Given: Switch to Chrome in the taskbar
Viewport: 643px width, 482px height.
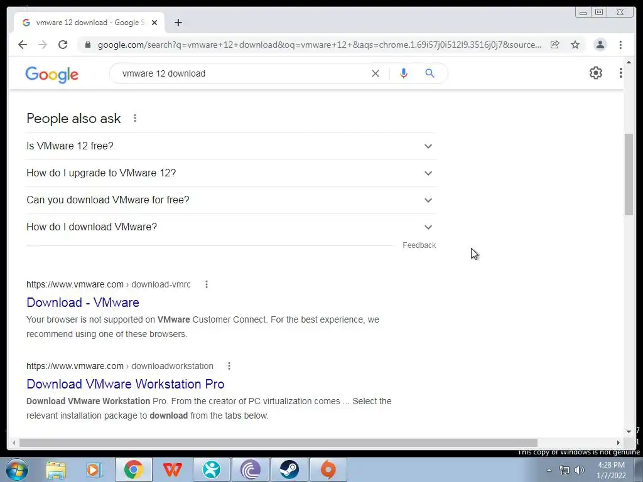Looking at the screenshot, I should (x=133, y=469).
